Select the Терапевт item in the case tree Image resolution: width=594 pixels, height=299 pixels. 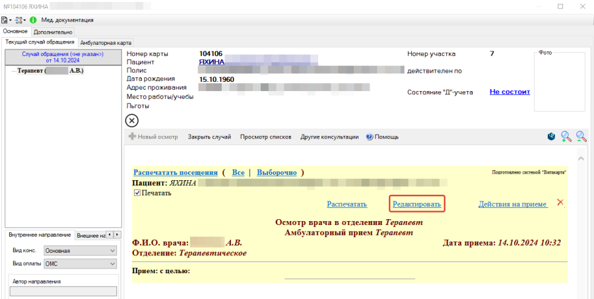coord(50,70)
